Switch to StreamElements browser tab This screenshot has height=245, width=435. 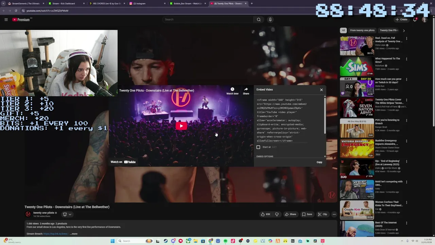click(x=26, y=3)
